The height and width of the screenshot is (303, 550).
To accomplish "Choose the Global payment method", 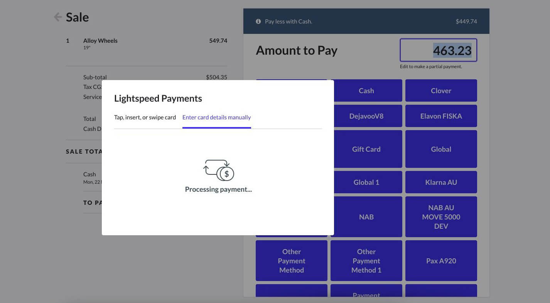I will (x=441, y=149).
